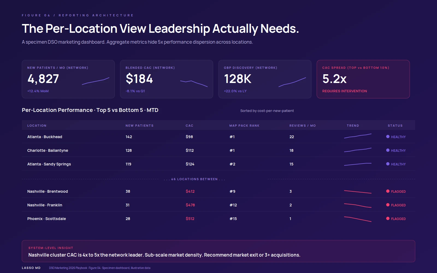Select the Phoenix · Scottsdale location name
Viewport: 437px width, 273px height.
point(47,219)
